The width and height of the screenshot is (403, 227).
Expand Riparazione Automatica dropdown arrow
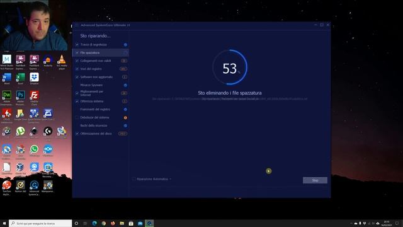171,179
